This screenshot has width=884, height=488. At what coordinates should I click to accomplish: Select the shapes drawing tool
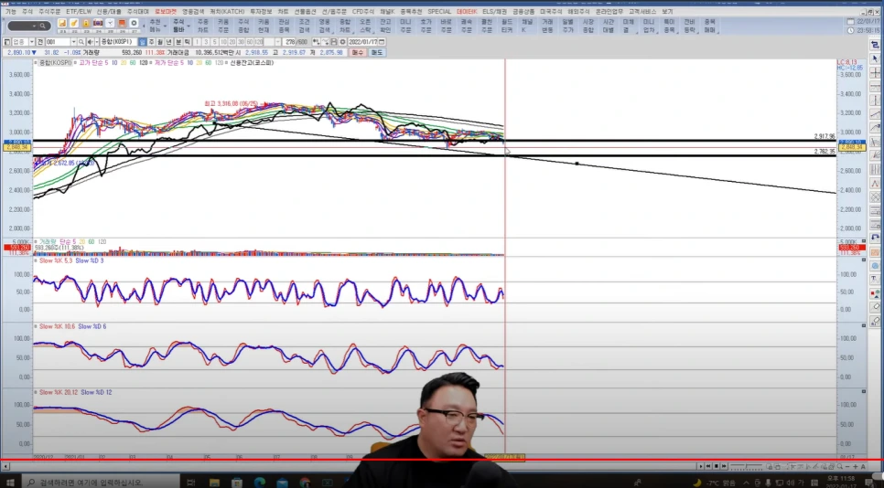(875, 293)
